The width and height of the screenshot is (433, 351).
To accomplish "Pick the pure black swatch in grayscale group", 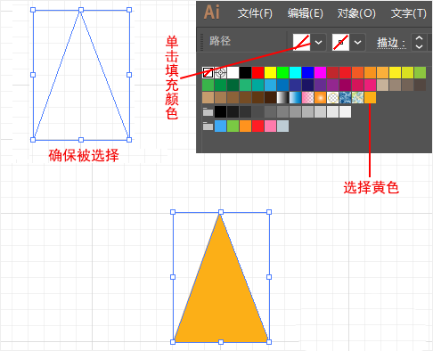I will [220, 112].
